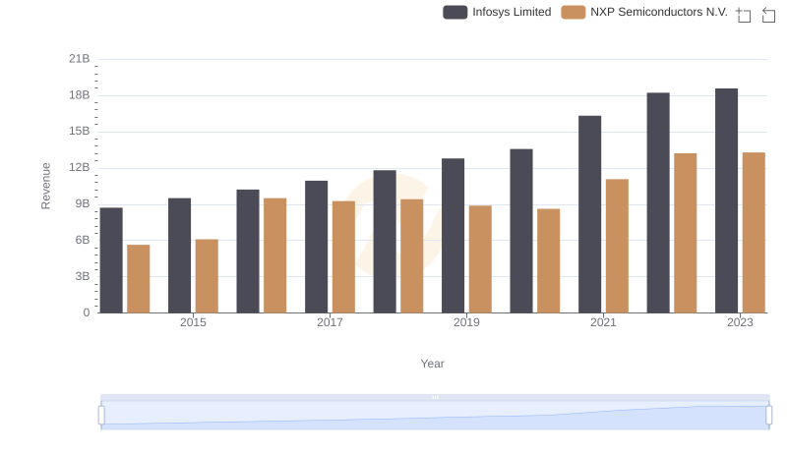Select the Infosys bar for 2019
787x453 pixels.
pyautogui.click(x=453, y=236)
